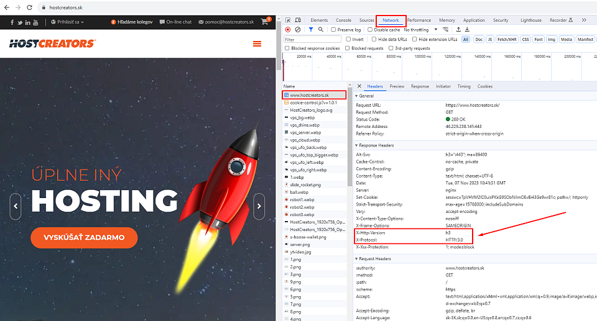
Task: Show next slide with right carousel arrow
Action: [259, 206]
